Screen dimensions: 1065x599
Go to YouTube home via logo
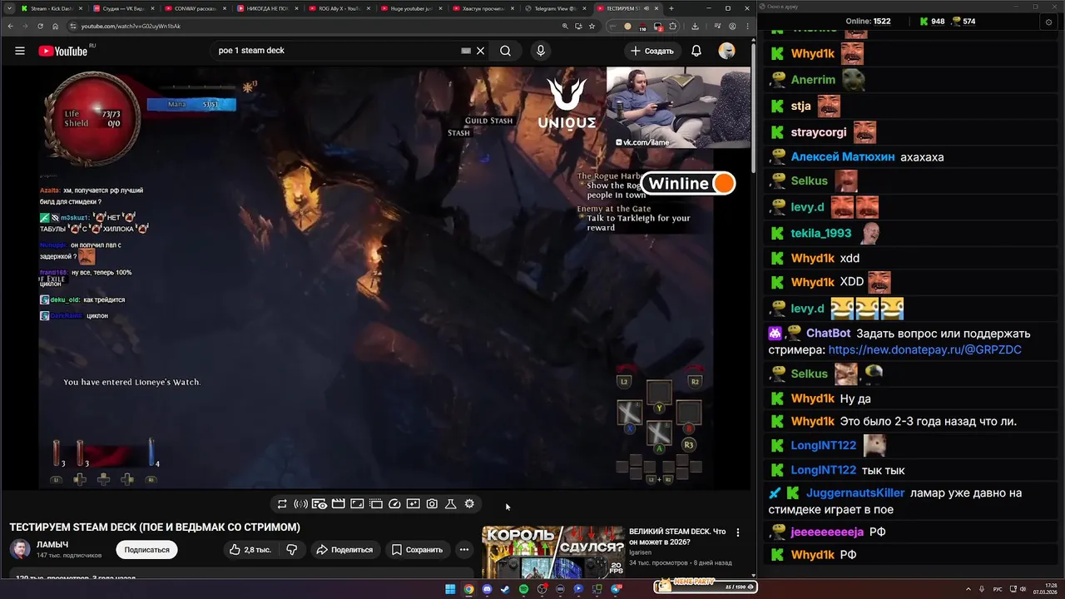pos(63,51)
